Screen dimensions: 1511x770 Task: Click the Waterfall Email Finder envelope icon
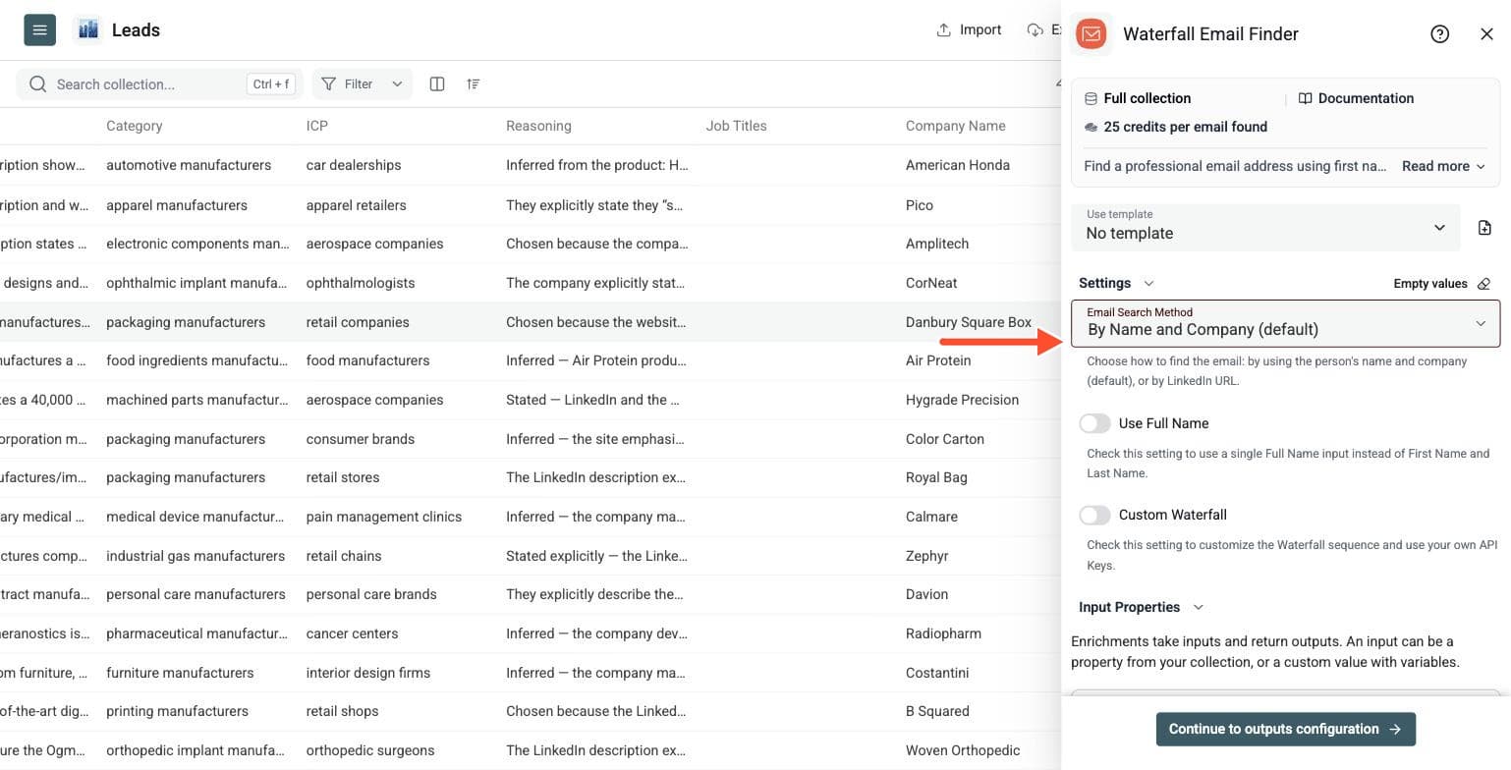[x=1091, y=34]
